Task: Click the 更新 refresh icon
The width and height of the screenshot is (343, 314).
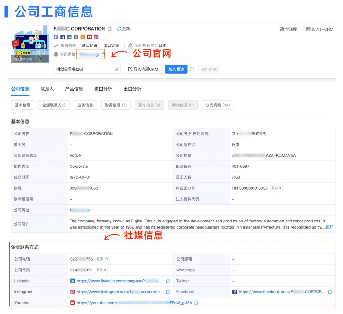Action: (119, 29)
